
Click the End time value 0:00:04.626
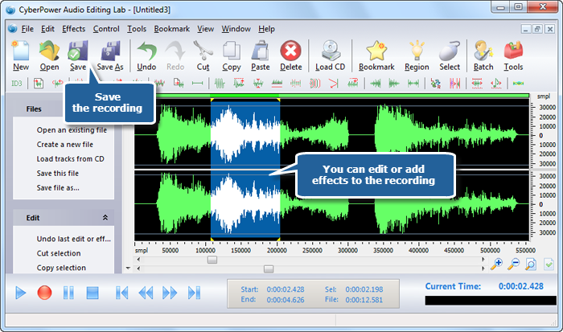[286, 300]
